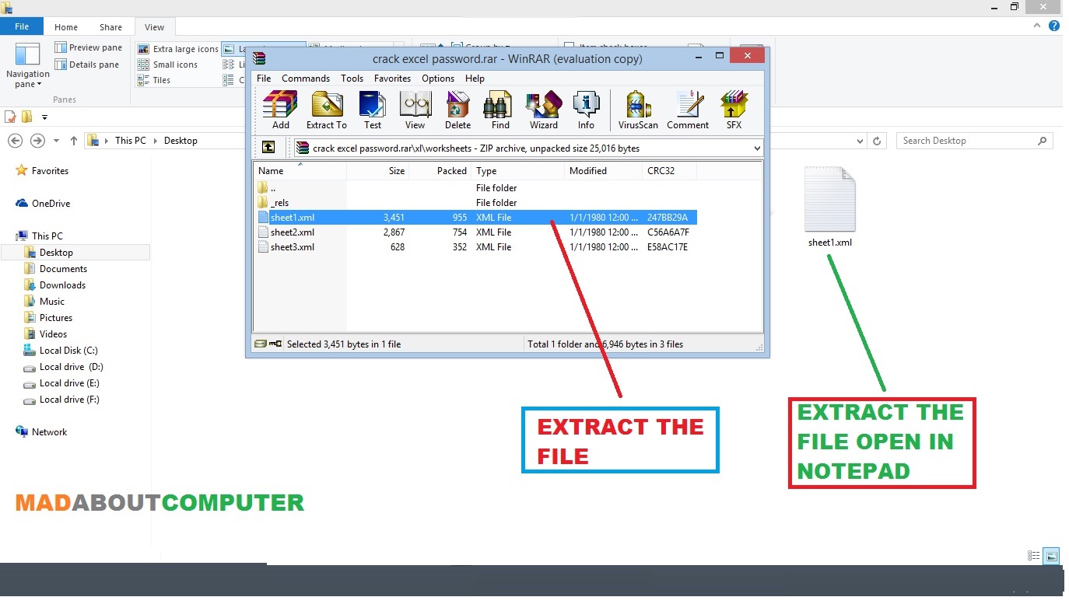
Task: Open recent locations dropdown in Explorer
Action: tap(56, 141)
